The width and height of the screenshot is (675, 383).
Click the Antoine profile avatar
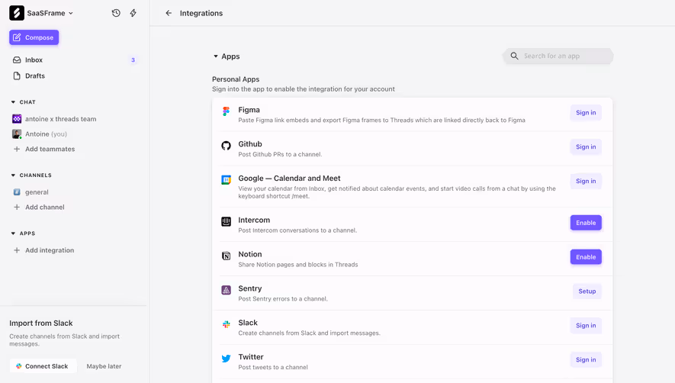coord(17,134)
